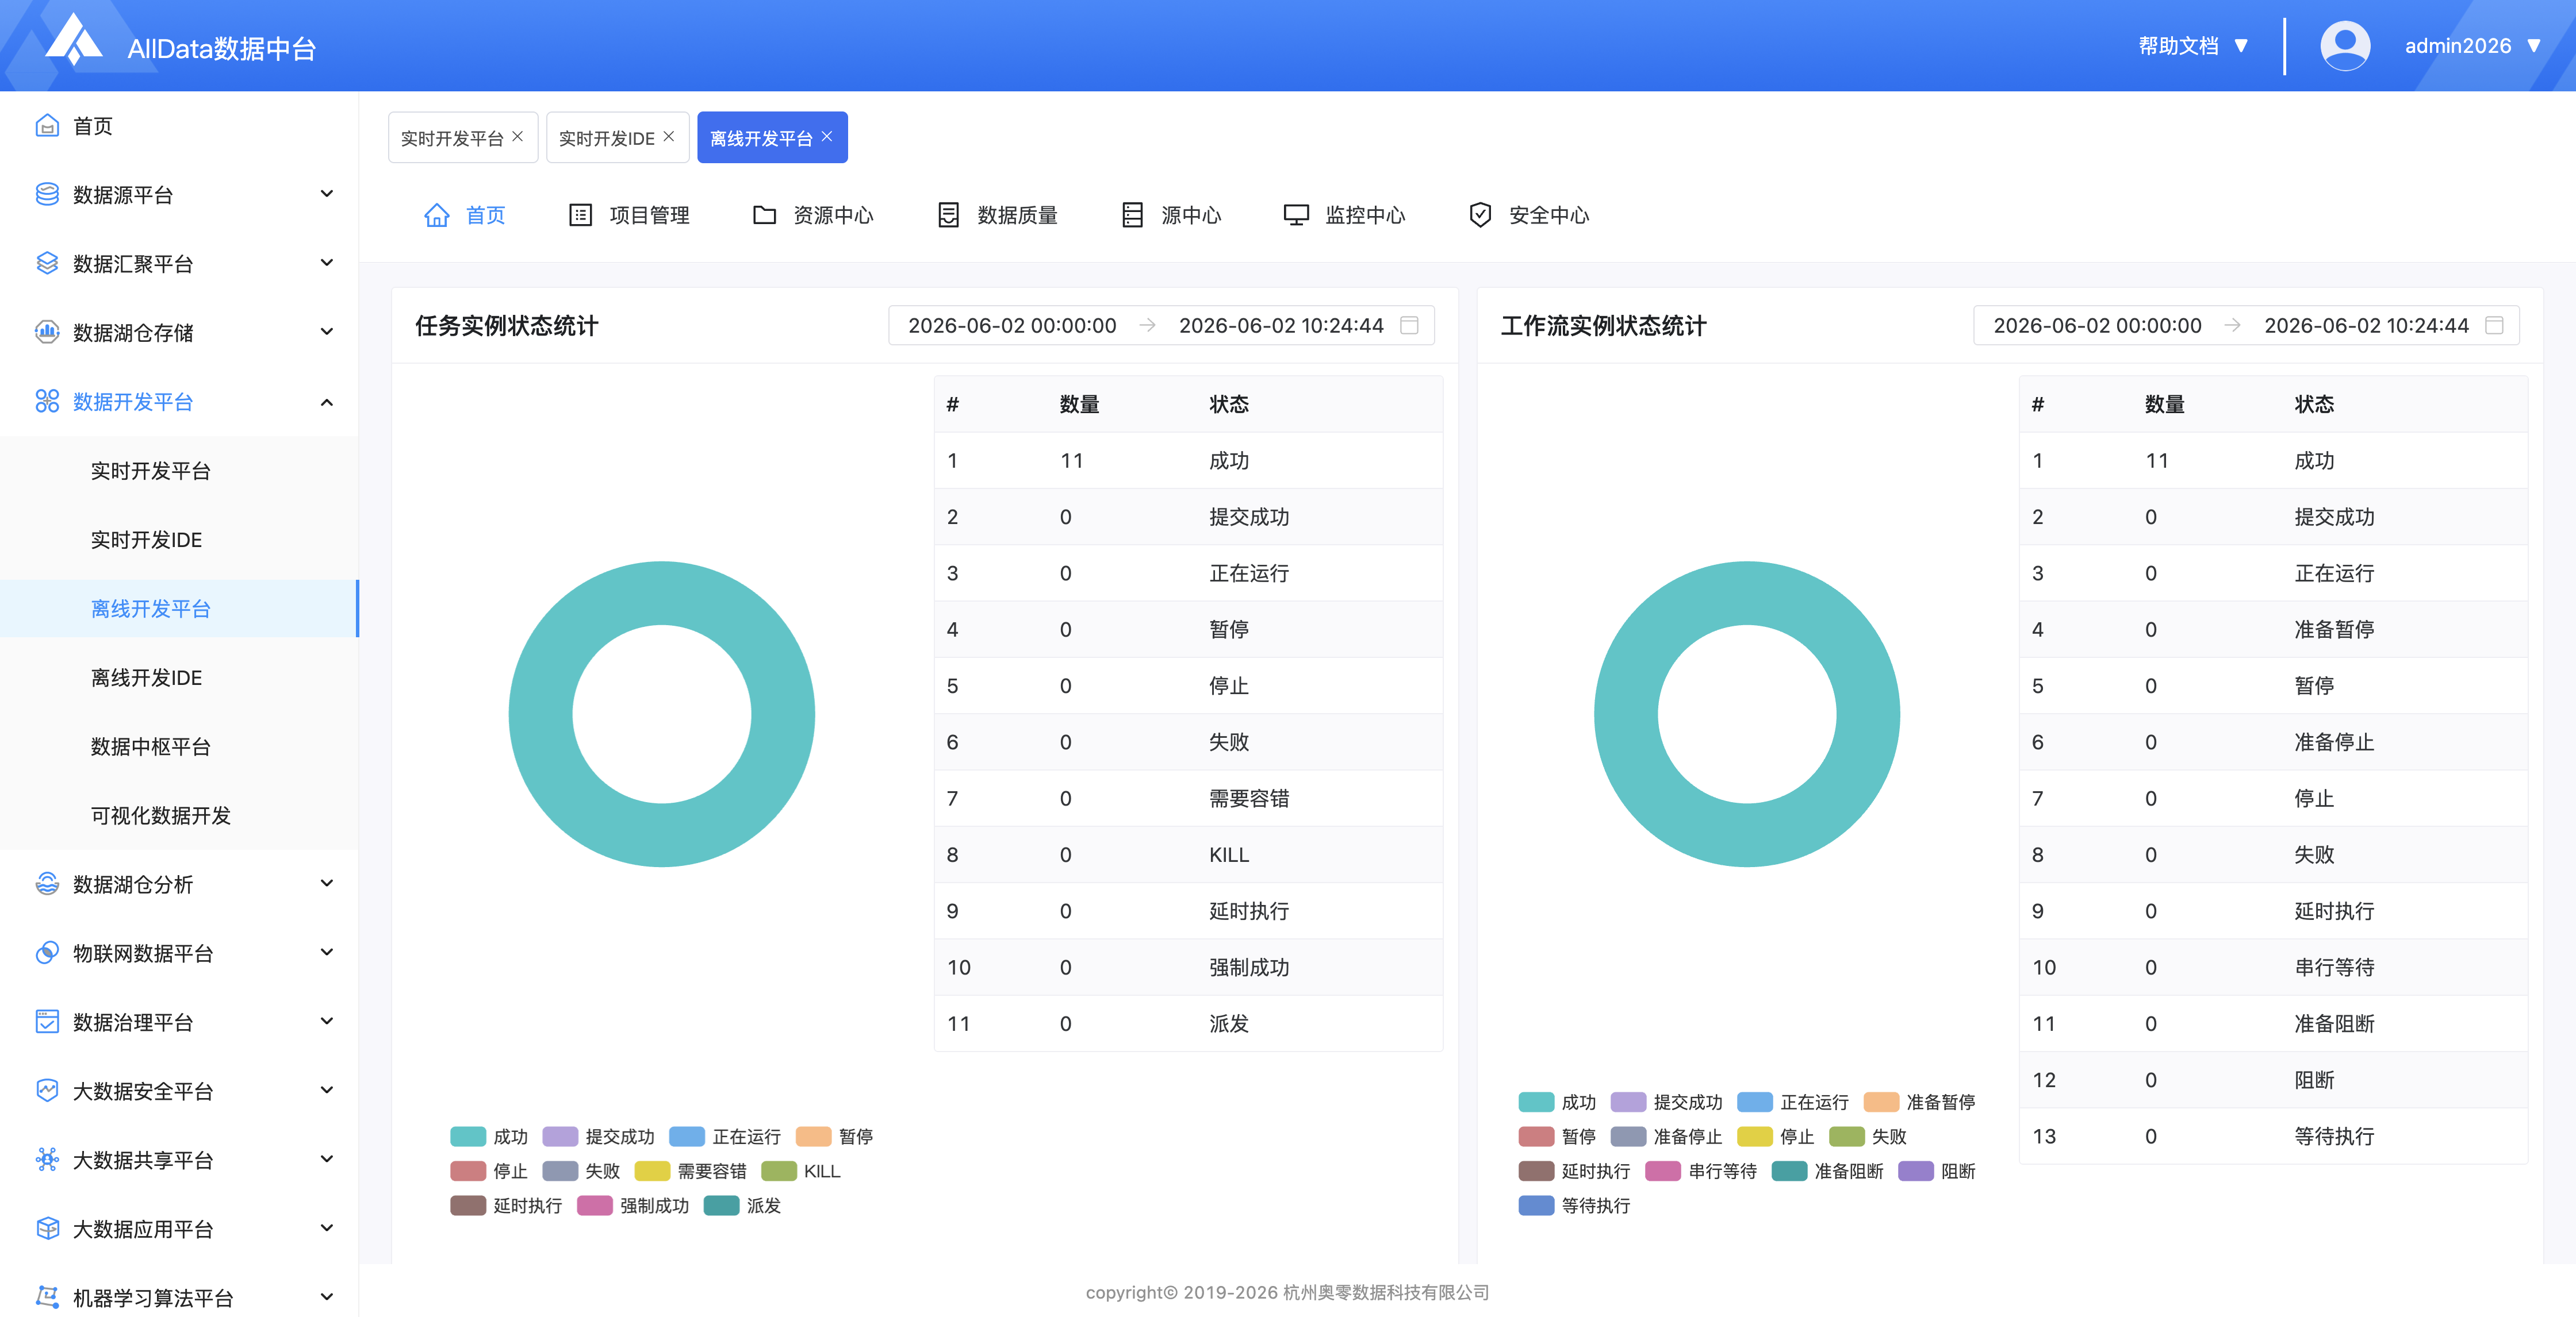Click the 数据质量 document icon
2576x1317 pixels.
tap(948, 216)
